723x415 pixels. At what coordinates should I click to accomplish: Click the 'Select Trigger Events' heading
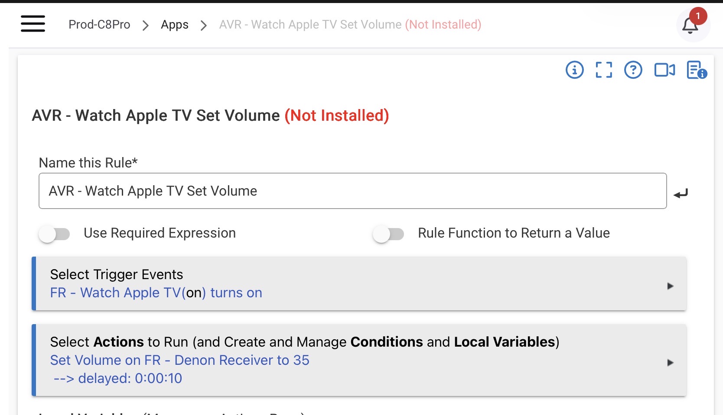(117, 274)
